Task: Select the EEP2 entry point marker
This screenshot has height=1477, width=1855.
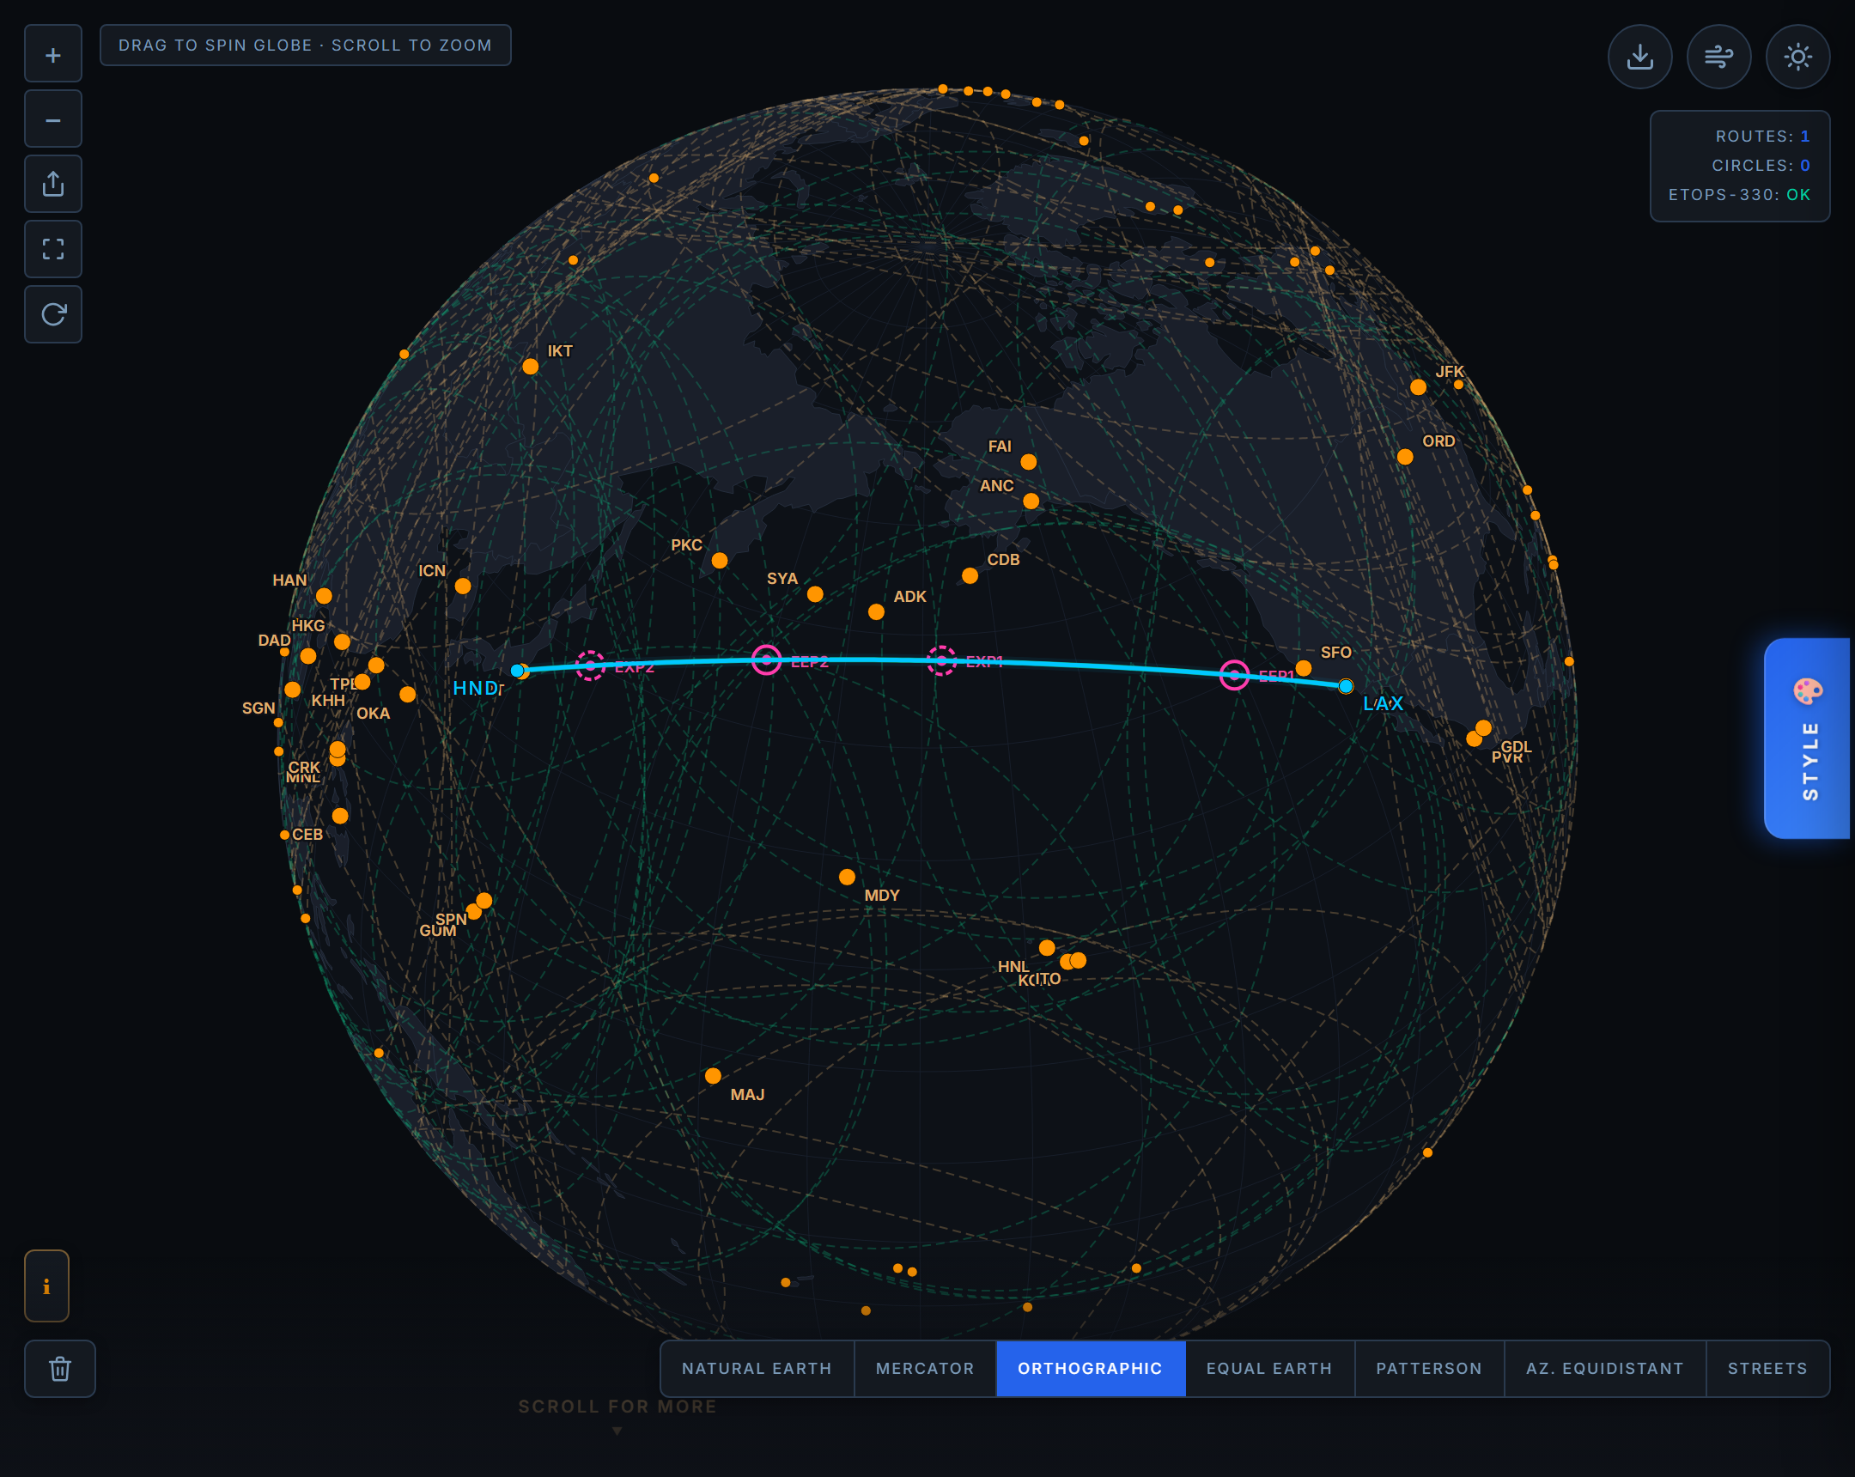Action: (x=767, y=659)
